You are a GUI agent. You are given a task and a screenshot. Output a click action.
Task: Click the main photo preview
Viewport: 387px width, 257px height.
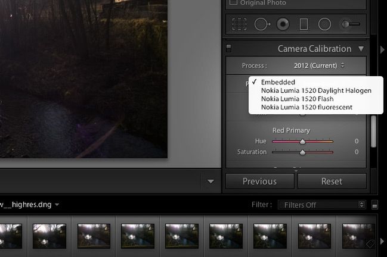pos(83,79)
